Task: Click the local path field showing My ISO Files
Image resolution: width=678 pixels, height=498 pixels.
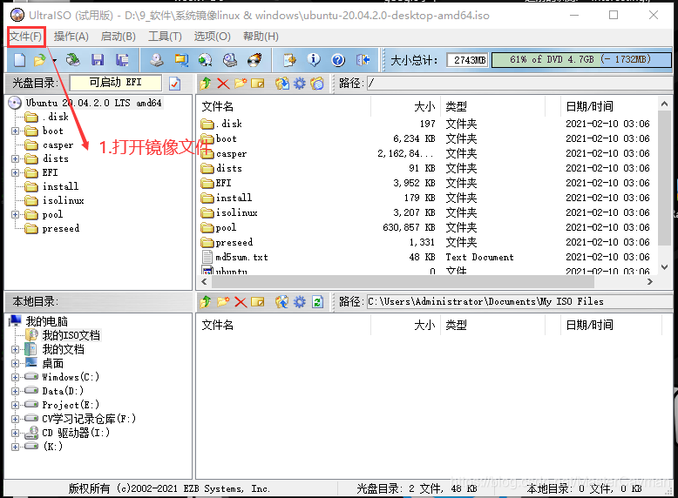Action: click(x=519, y=302)
